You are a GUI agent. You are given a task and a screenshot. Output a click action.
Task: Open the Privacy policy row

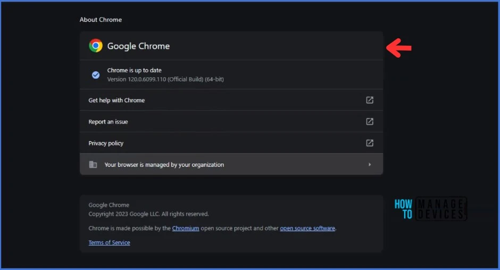[x=231, y=143]
